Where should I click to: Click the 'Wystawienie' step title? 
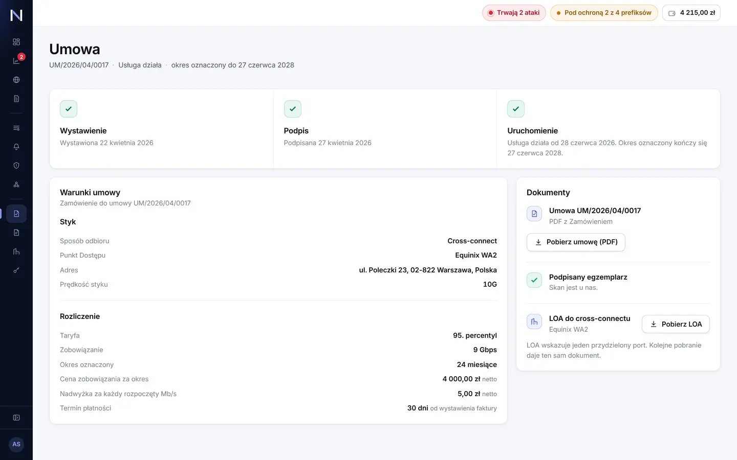tap(83, 131)
